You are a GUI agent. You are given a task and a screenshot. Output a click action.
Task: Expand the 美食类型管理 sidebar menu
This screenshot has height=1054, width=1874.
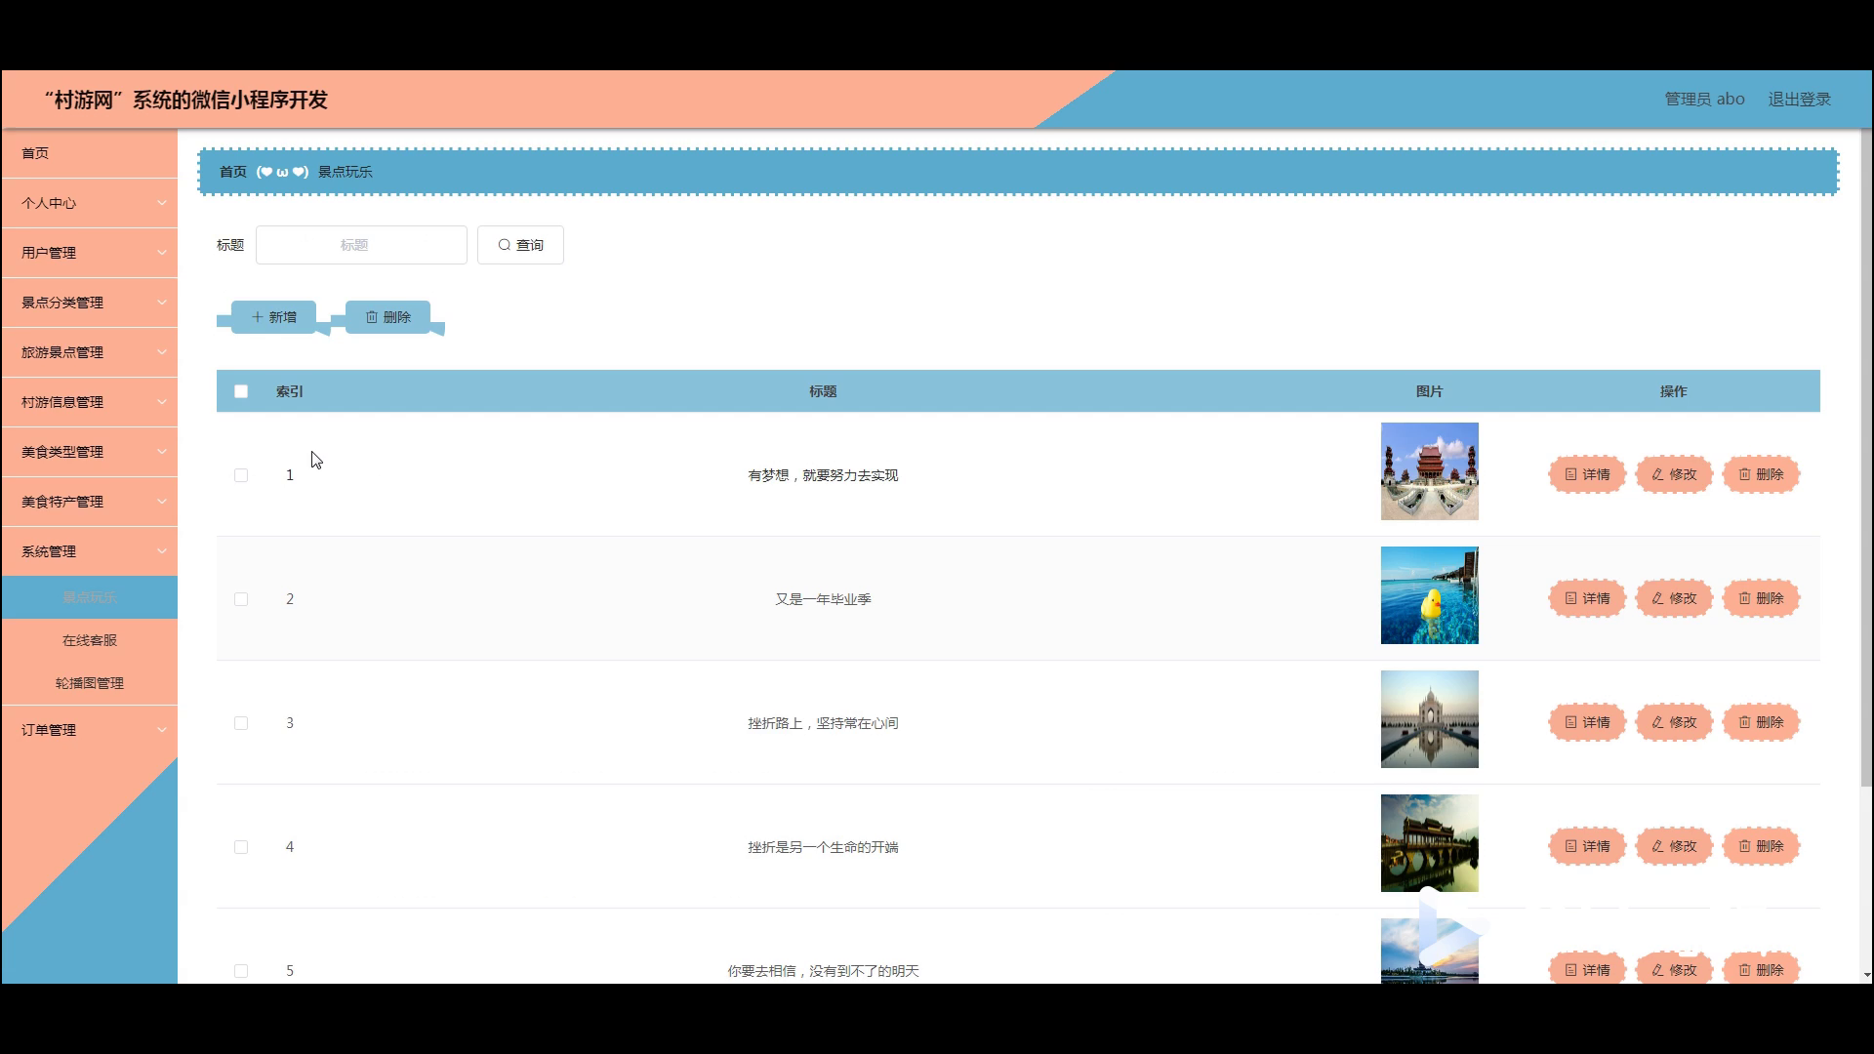90,452
